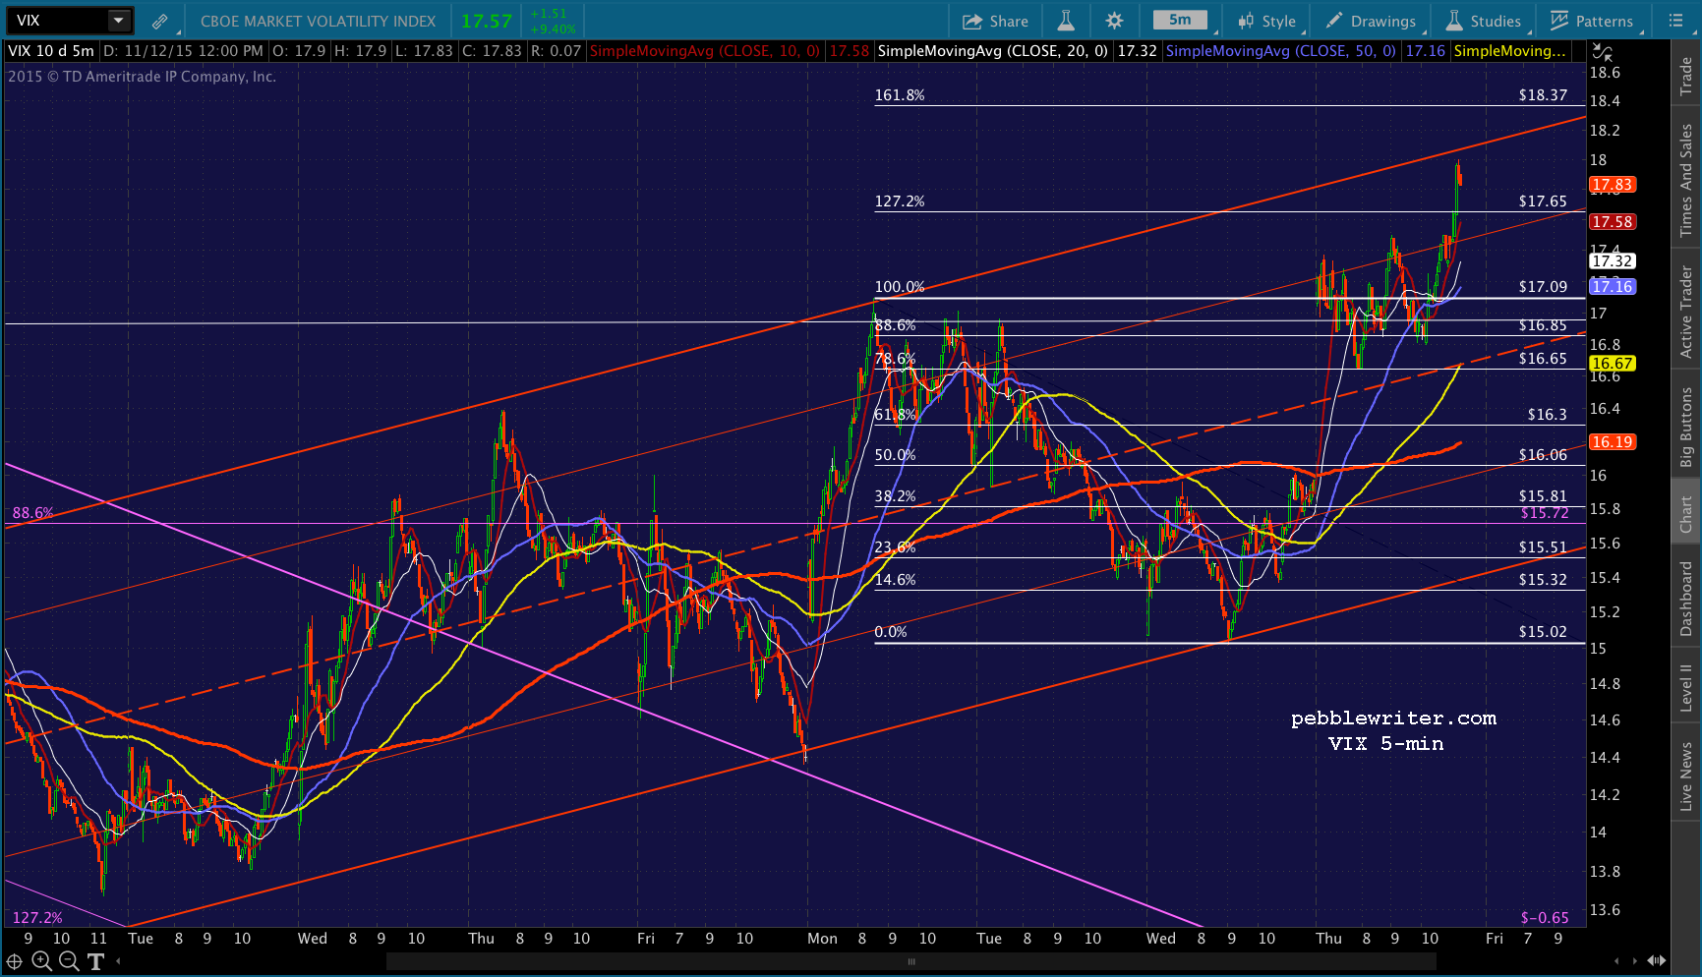
Task: Click the +9.40% percent change value
Action: point(553,29)
